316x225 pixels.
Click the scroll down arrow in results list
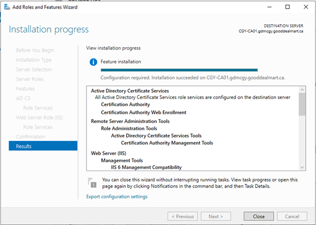click(302, 167)
